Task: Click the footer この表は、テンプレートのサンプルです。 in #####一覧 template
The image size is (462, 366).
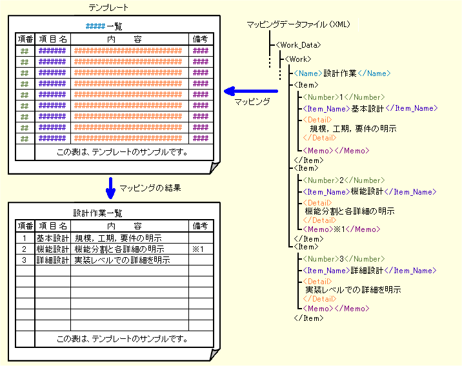Action: 123,152
